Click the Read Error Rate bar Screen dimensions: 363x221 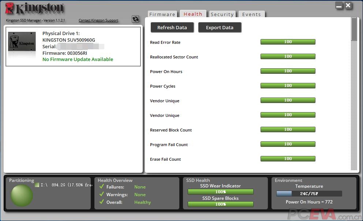[288, 42]
